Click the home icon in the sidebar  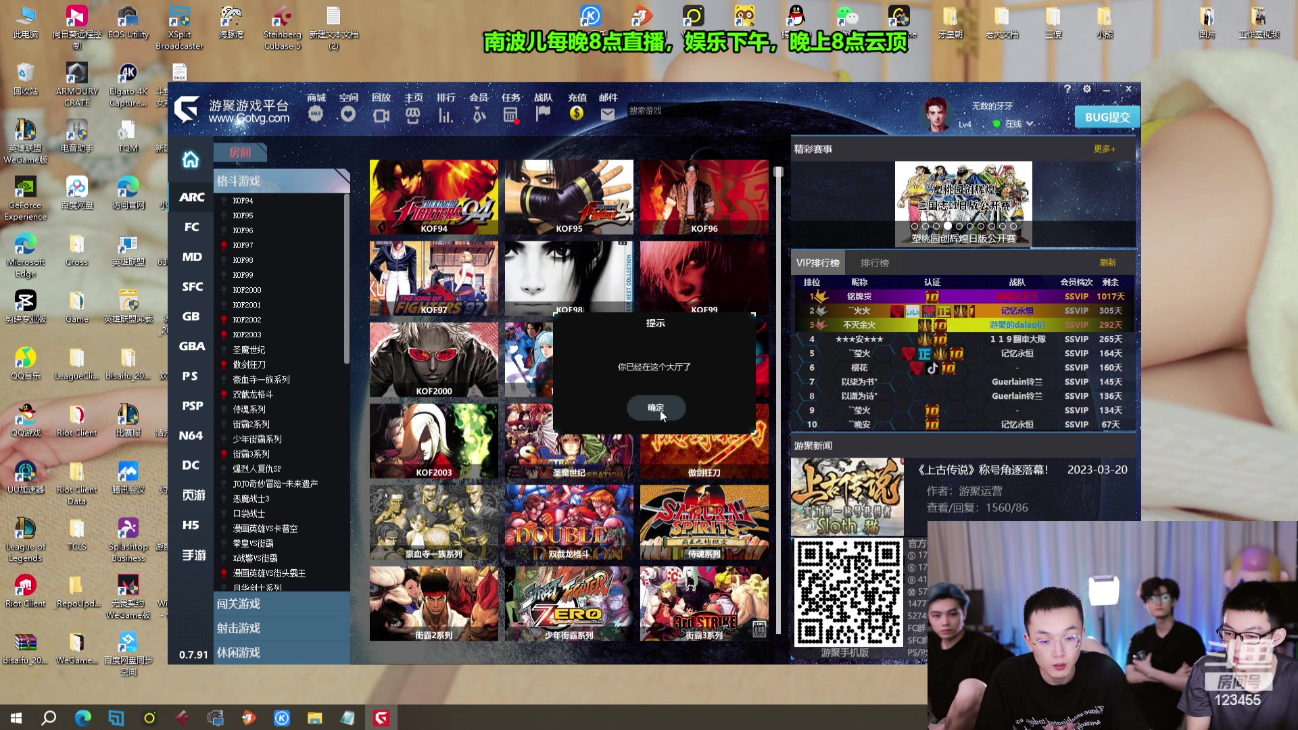(191, 160)
